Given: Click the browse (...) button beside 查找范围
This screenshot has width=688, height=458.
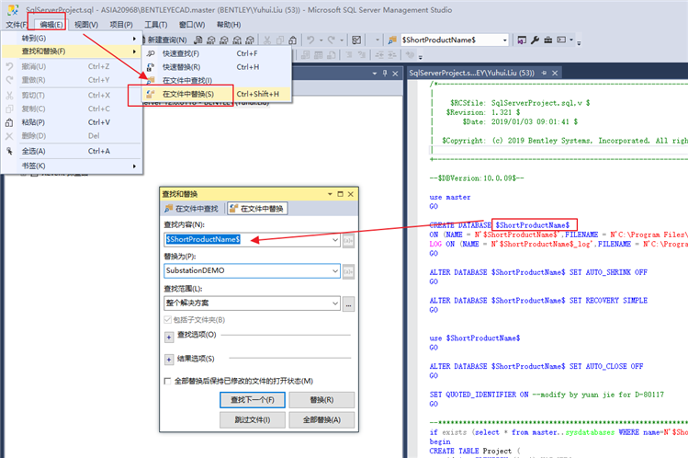Looking at the screenshot, I should 348,303.
